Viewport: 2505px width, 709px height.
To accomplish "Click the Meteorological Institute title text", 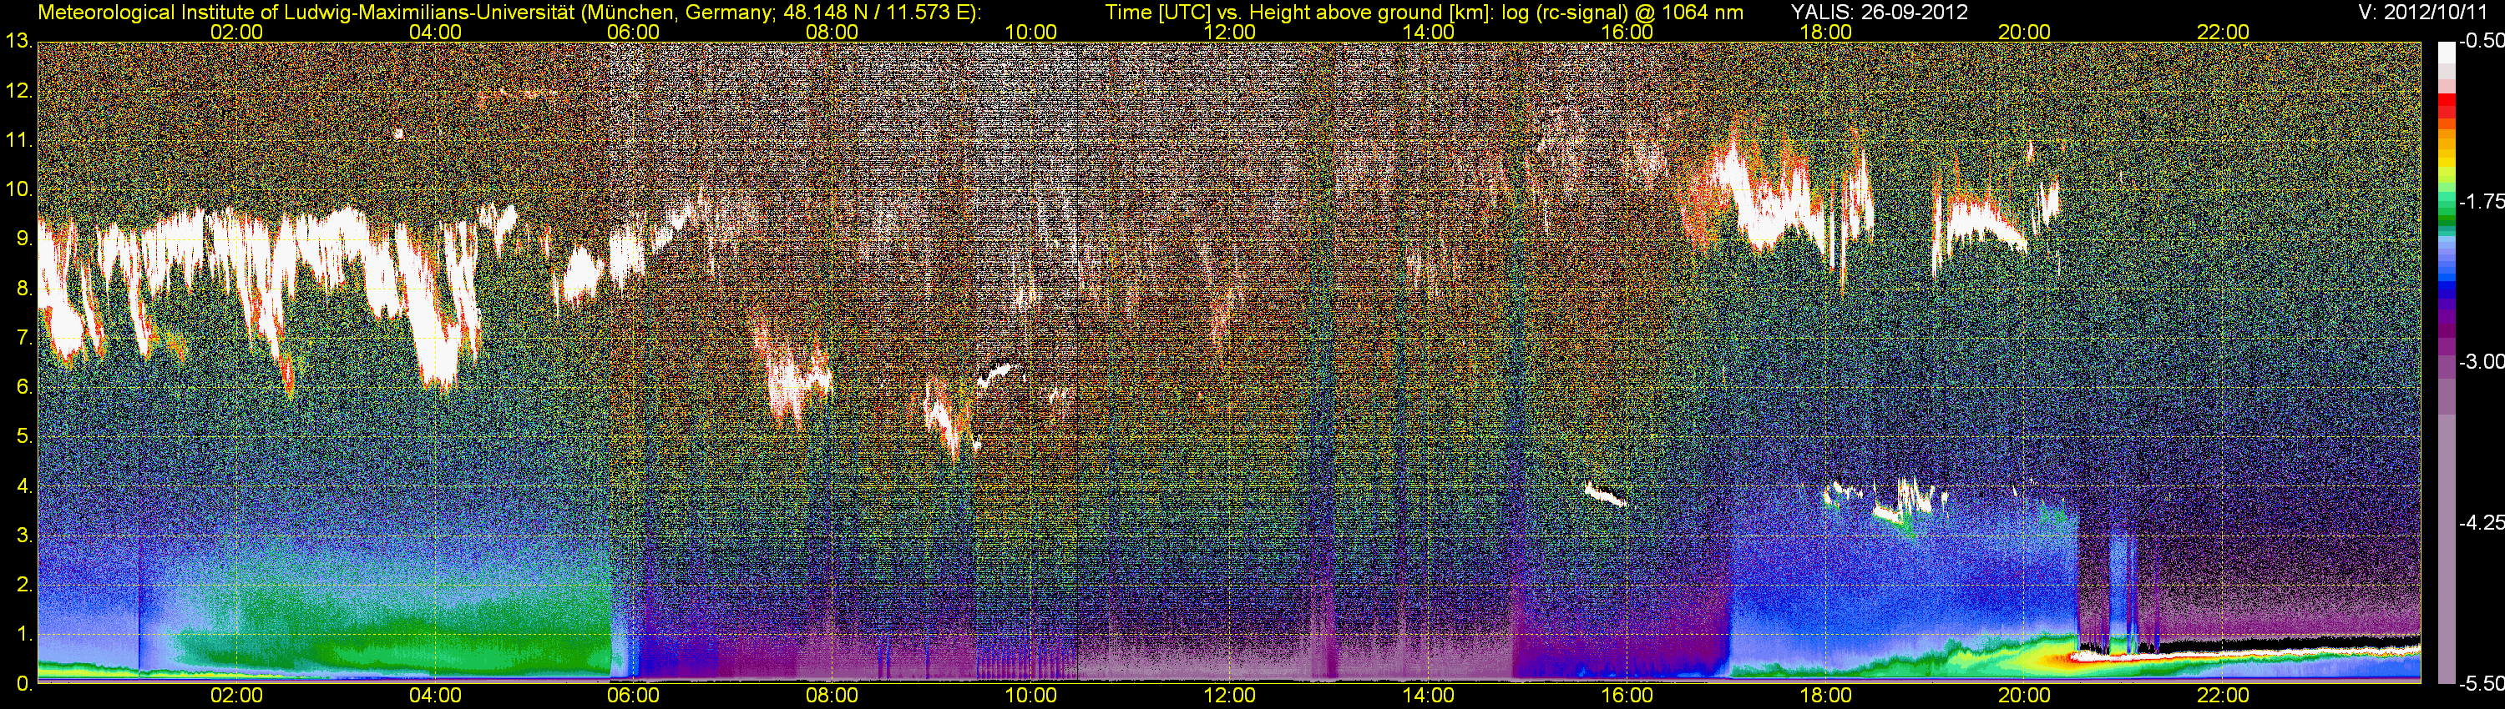I will [x=509, y=12].
